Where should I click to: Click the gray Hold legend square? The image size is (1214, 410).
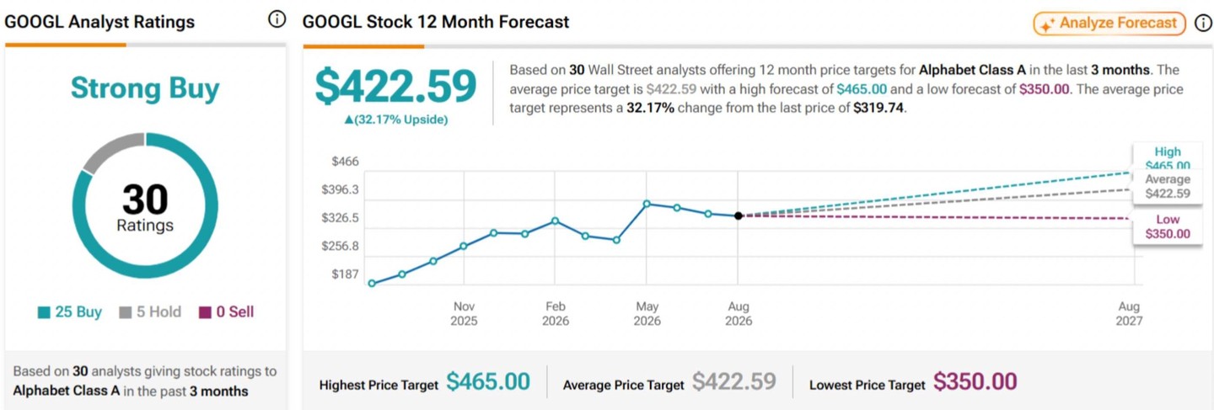click(x=125, y=312)
